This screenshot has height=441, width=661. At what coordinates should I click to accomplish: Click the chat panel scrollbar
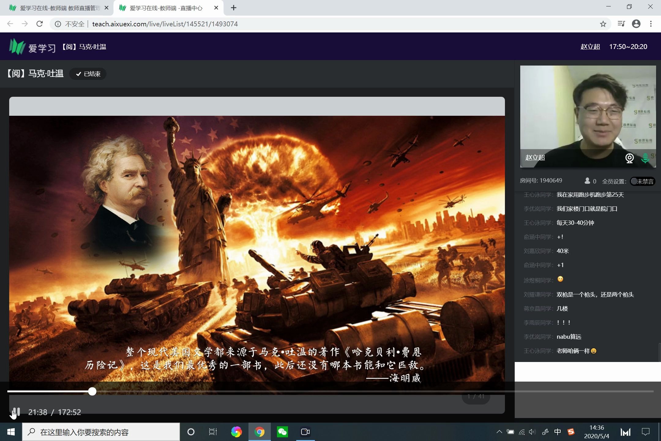[x=659, y=352]
